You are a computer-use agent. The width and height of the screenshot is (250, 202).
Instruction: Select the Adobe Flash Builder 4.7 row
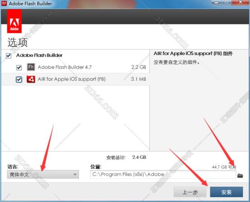[75, 67]
